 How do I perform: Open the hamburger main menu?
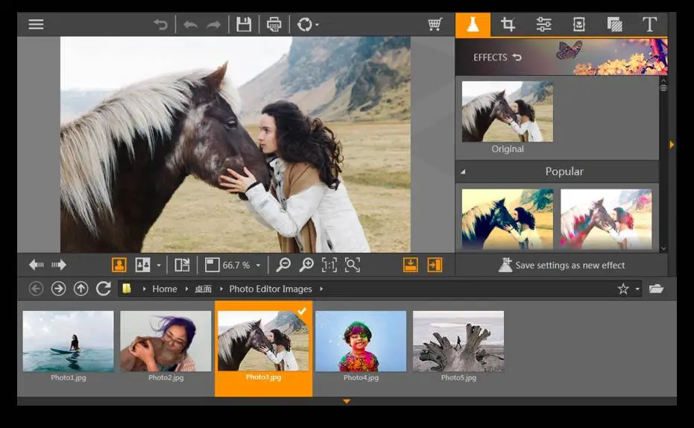(36, 24)
